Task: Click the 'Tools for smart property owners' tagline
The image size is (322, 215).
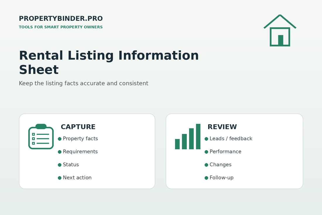Action: (x=61, y=27)
